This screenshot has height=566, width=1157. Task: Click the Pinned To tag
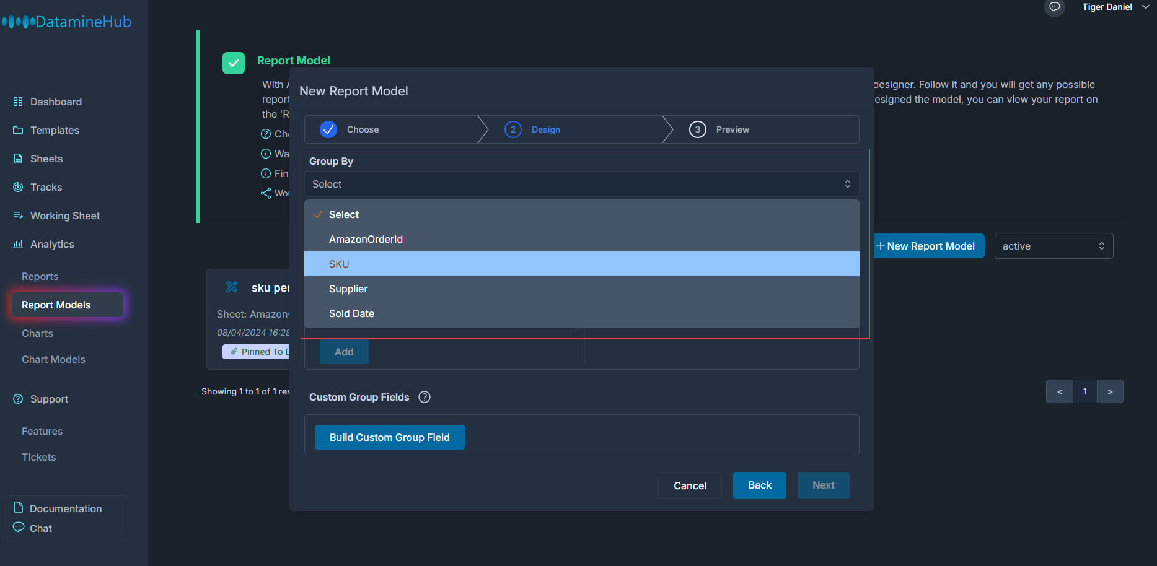point(256,352)
